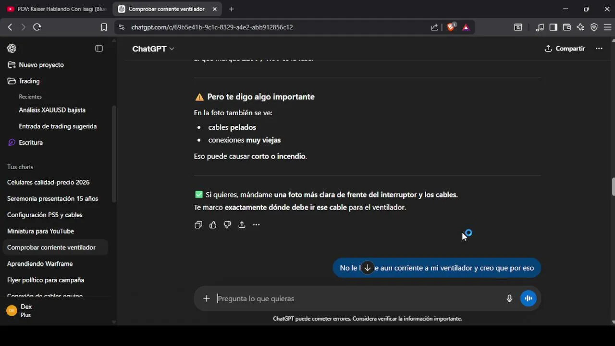Open chat Entrada de trading sugerida
Image resolution: width=615 pixels, height=346 pixels.
click(58, 126)
